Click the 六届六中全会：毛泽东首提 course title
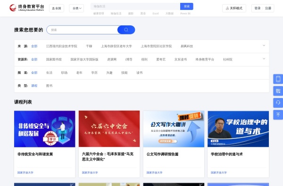Image resolution: width=283 pixels, height=186 pixels. tap(108, 157)
